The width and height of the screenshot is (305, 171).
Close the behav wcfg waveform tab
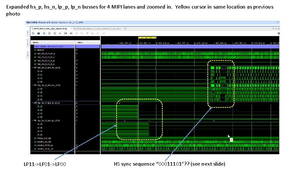(x=71, y=29)
